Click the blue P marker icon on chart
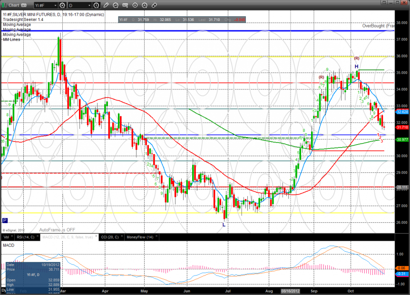The image size is (410, 295). click(x=5, y=220)
